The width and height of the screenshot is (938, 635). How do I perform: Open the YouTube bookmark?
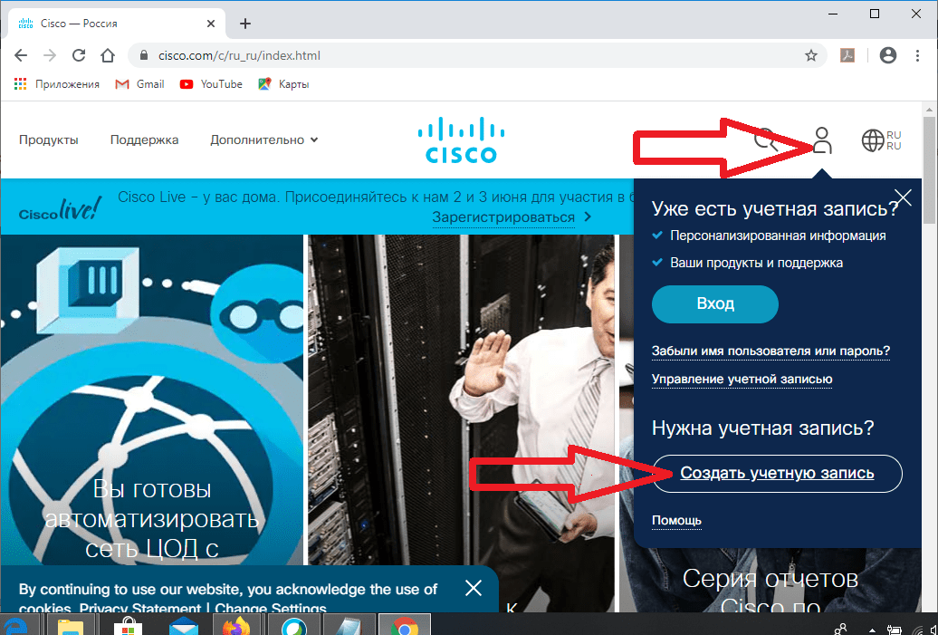pyautogui.click(x=211, y=84)
